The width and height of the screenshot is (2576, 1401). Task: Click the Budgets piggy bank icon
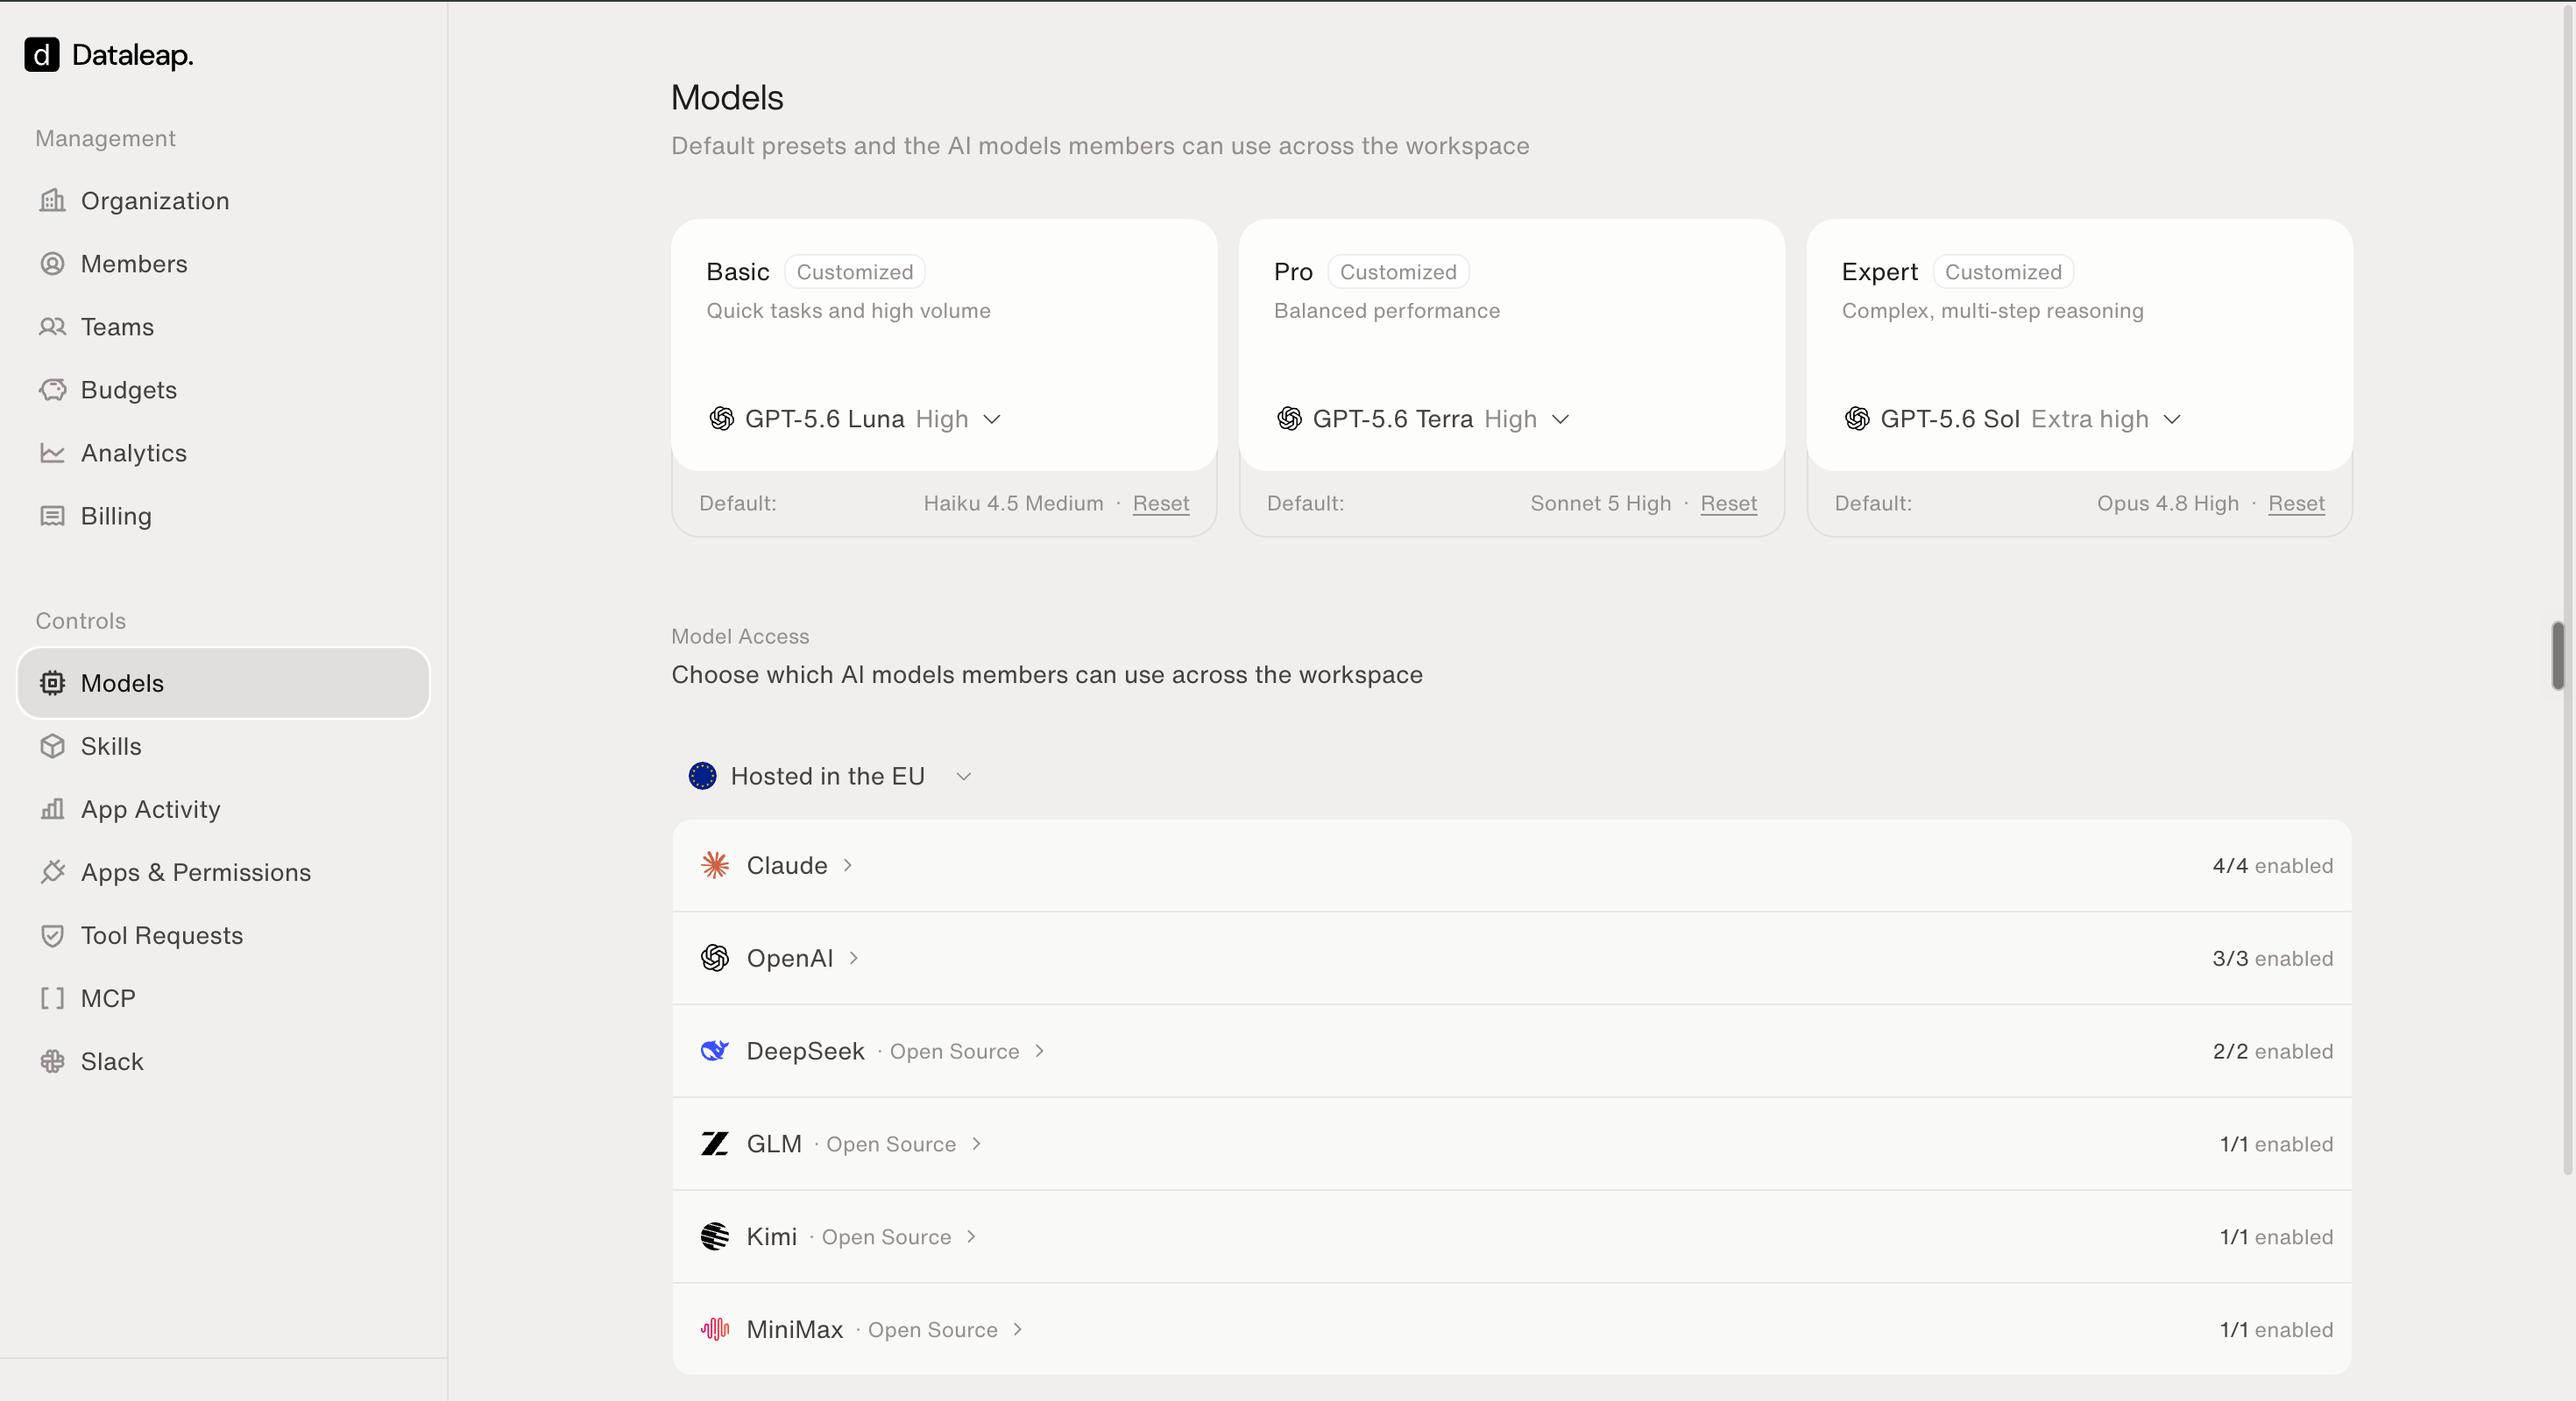(x=52, y=390)
